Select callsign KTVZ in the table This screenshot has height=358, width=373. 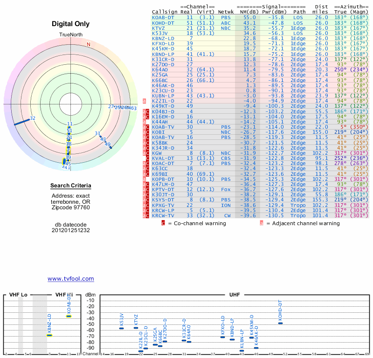[x=159, y=28]
